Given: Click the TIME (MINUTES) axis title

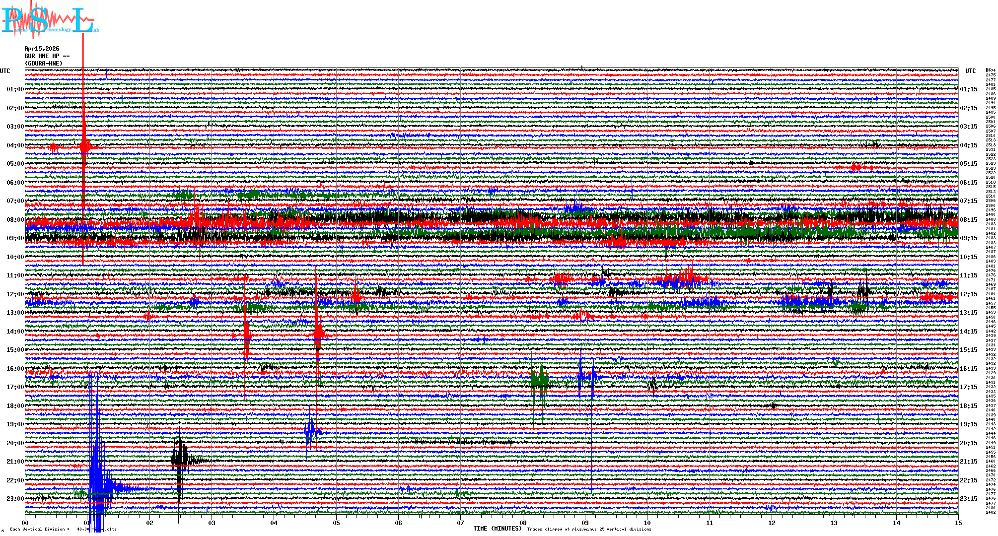Looking at the screenshot, I should pos(498,529).
